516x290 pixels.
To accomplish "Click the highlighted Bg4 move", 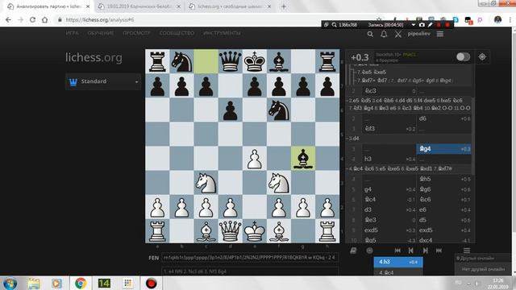I will point(443,149).
